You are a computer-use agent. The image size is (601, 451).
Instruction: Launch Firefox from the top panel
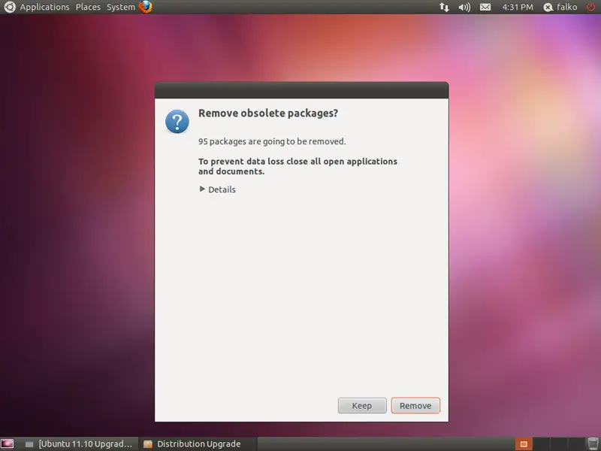[146, 7]
